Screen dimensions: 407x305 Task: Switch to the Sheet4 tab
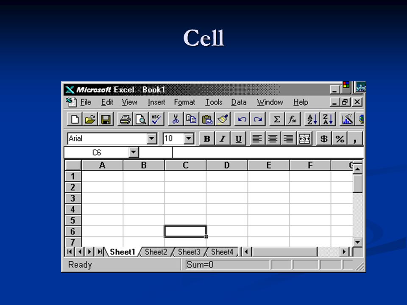pos(222,252)
